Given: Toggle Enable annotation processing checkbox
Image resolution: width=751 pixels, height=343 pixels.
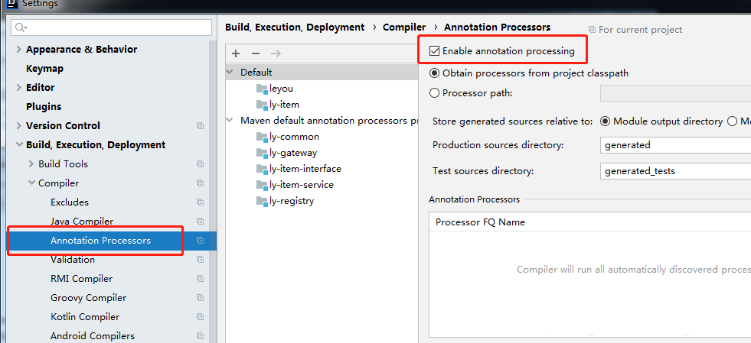Looking at the screenshot, I should 435,51.
